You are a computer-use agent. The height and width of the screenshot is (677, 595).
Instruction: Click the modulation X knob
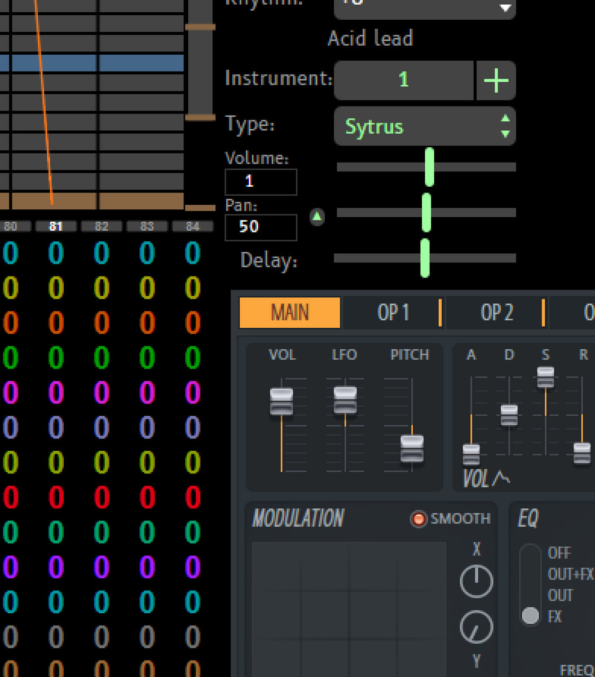click(477, 582)
